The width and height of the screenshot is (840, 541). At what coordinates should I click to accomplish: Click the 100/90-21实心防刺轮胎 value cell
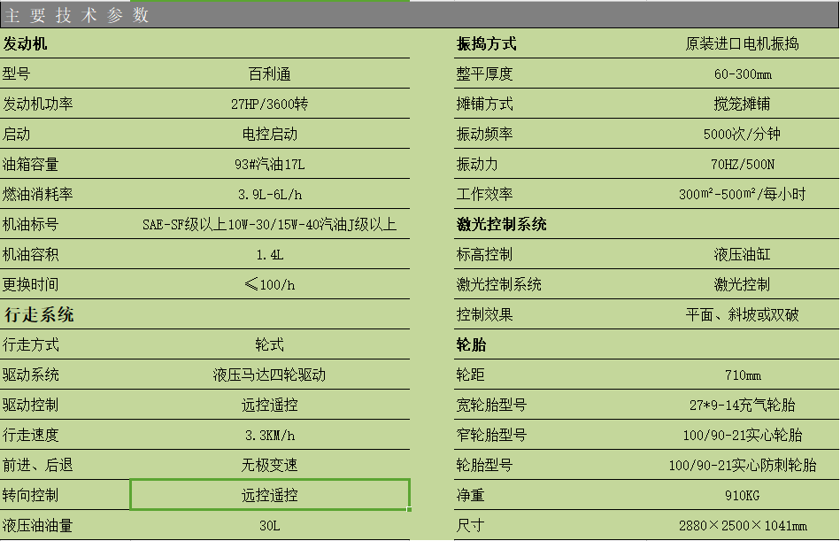pyautogui.click(x=743, y=464)
